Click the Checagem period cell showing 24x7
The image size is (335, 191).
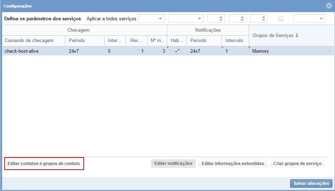point(74,51)
